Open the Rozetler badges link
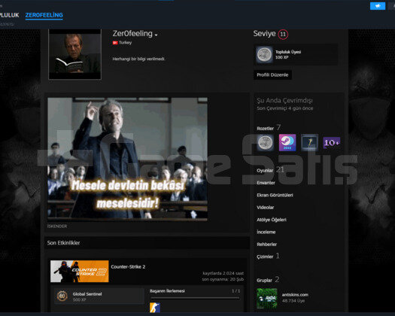Image resolution: width=395 pixels, height=316 pixels. click(265, 129)
